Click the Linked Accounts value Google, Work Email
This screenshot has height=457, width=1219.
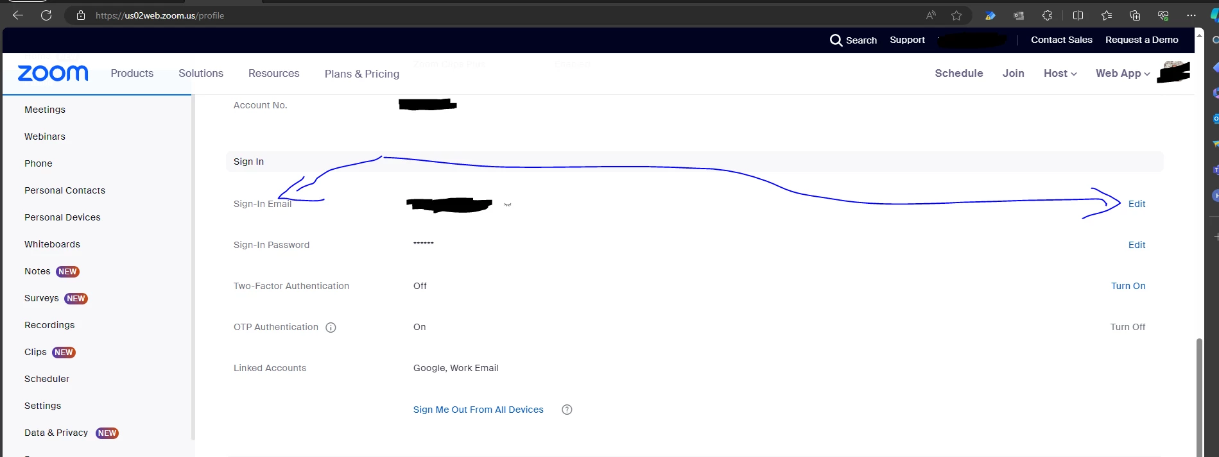click(x=456, y=368)
